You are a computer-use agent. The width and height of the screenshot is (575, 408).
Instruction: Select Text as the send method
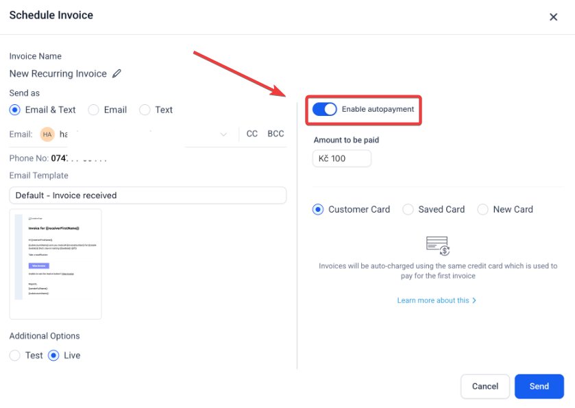[145, 110]
